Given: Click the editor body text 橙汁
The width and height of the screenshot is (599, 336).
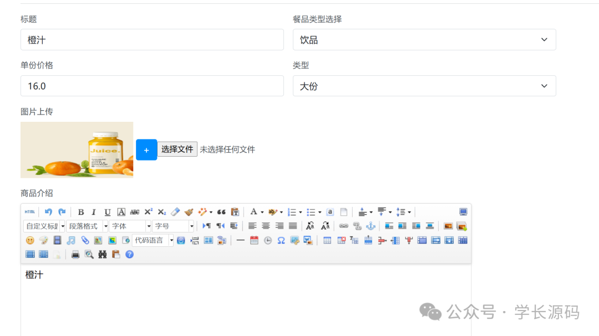Looking at the screenshot, I should point(34,275).
